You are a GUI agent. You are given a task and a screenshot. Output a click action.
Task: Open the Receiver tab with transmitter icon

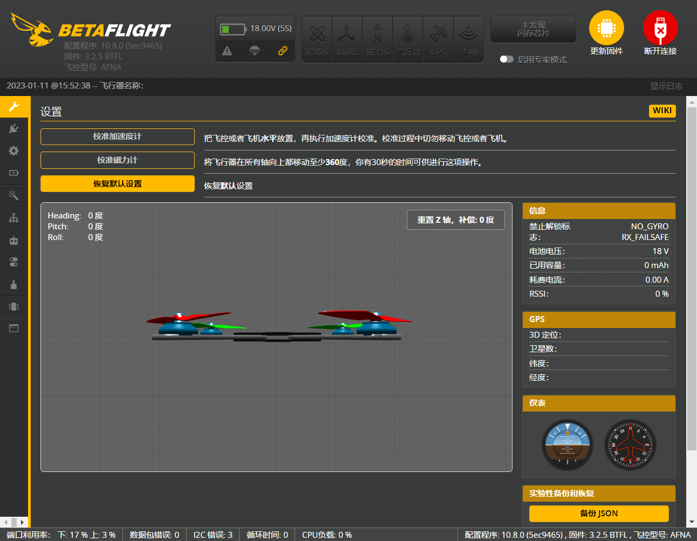tap(14, 240)
